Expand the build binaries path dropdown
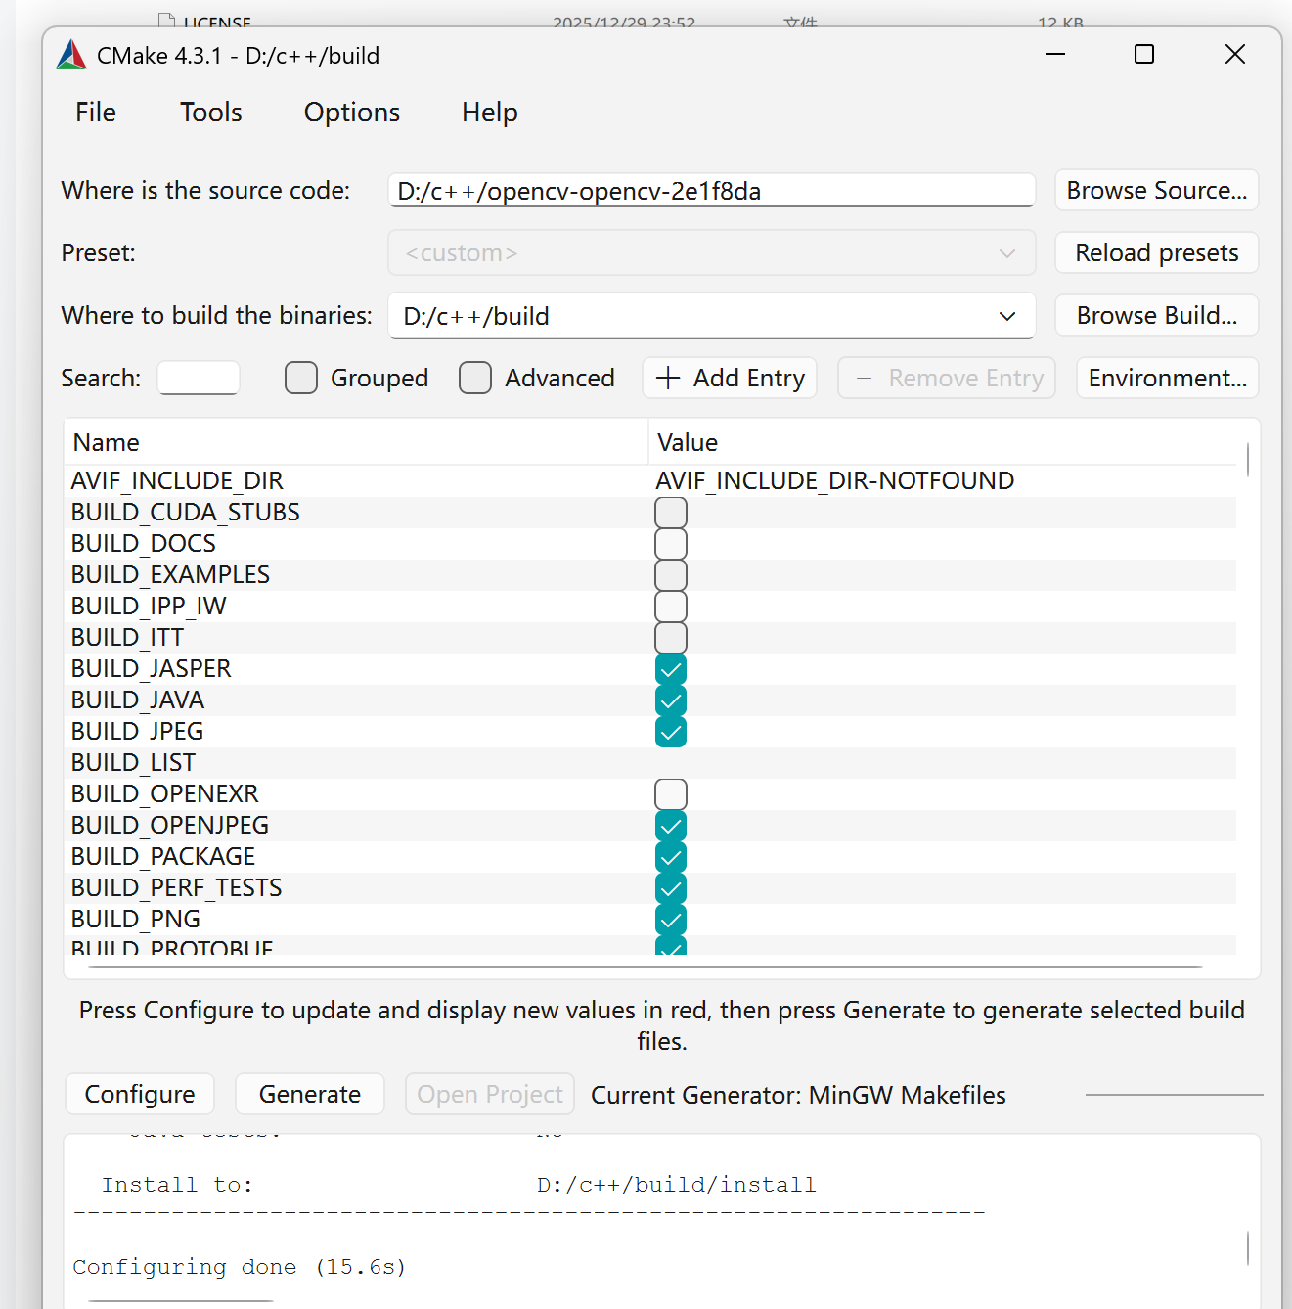1292x1309 pixels. click(x=1007, y=316)
